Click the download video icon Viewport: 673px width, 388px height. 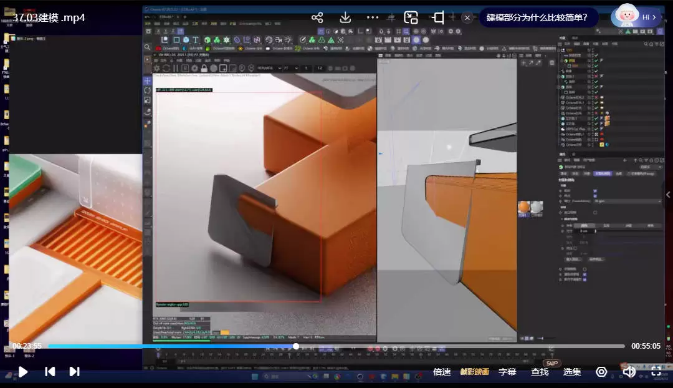(x=345, y=17)
